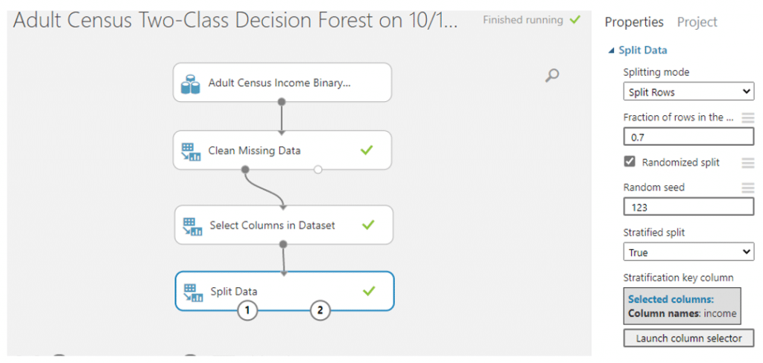Image resolution: width=763 pixels, height=363 pixels.
Task: Select output port 1 of Split Data
Action: point(247,310)
